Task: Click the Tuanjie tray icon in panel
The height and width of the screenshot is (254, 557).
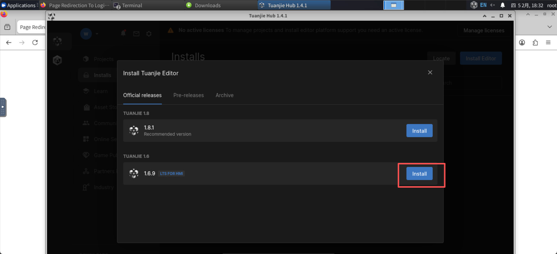Action: click(474, 5)
